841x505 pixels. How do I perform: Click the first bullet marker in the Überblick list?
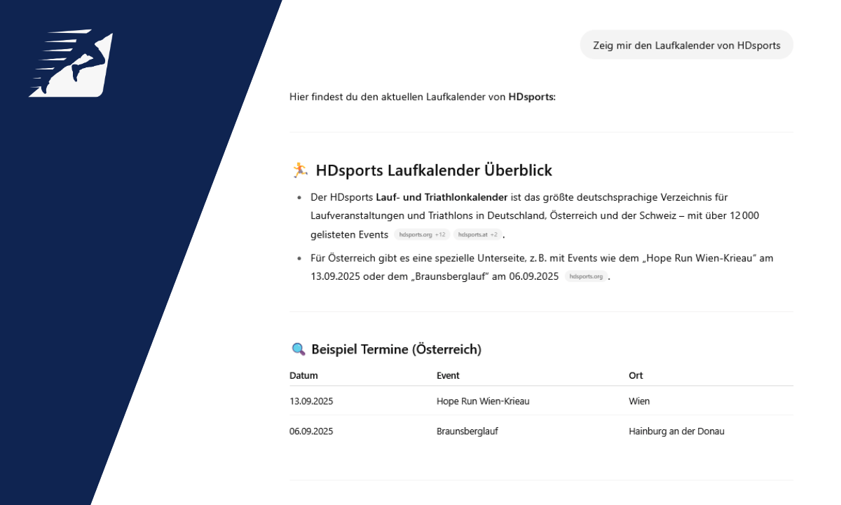click(301, 198)
